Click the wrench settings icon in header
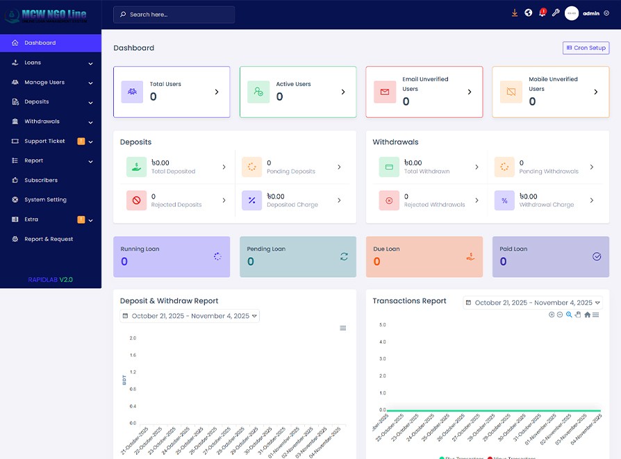Viewport: 621px width, 459px height. [556, 13]
